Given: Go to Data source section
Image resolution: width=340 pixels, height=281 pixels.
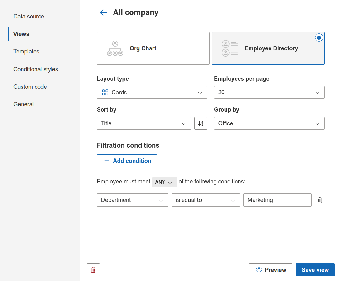Looking at the screenshot, I should pyautogui.click(x=29, y=17).
